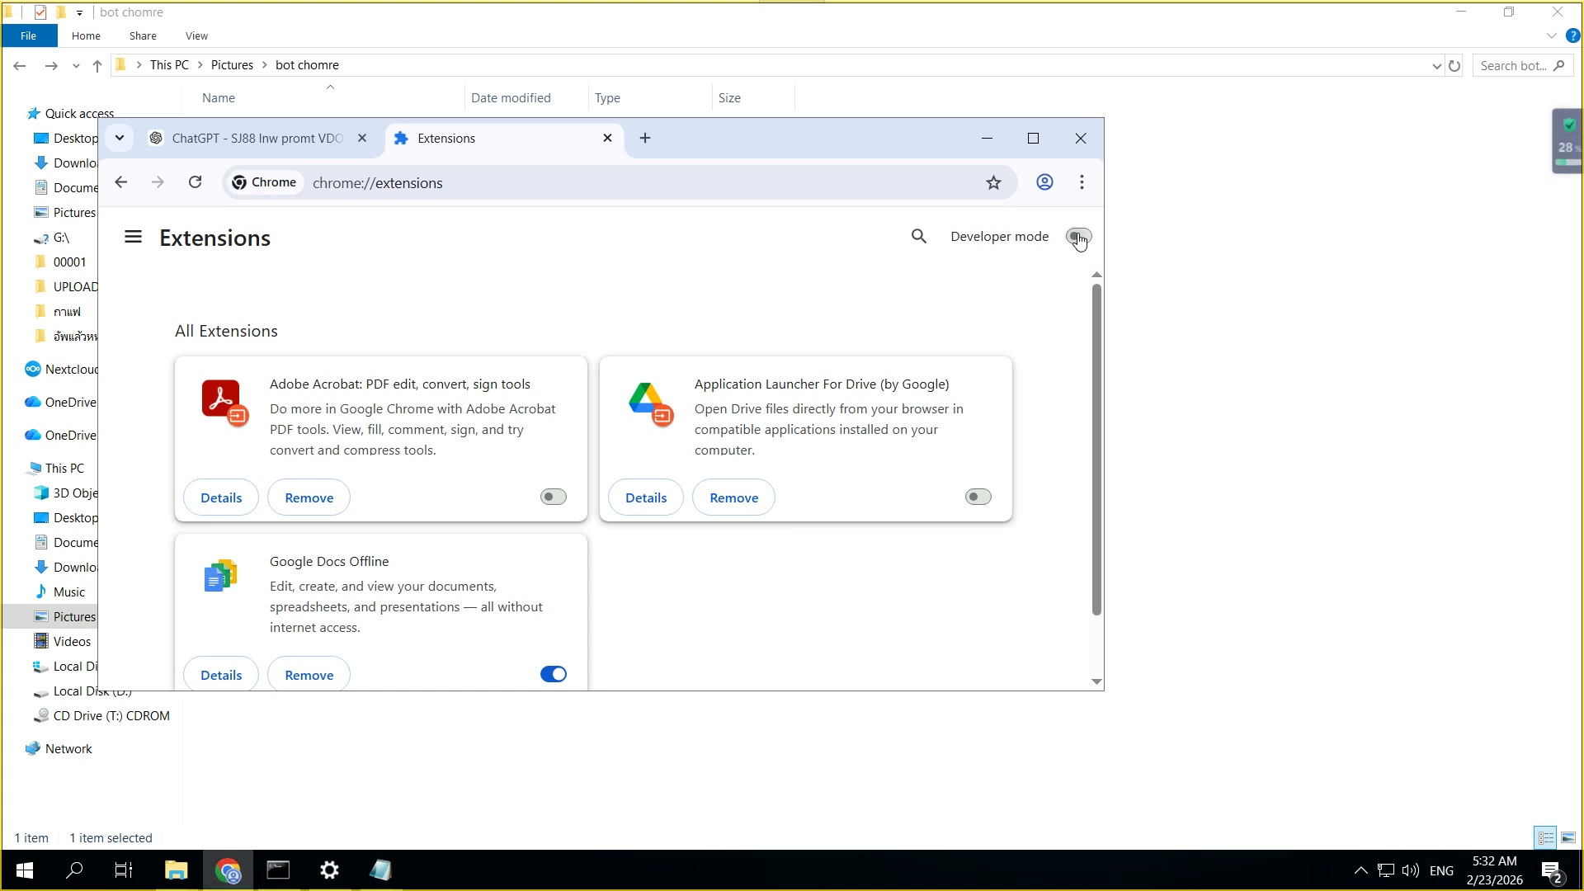Enable Developer mode toggle
Screen dimensions: 1584x891
[1079, 237]
